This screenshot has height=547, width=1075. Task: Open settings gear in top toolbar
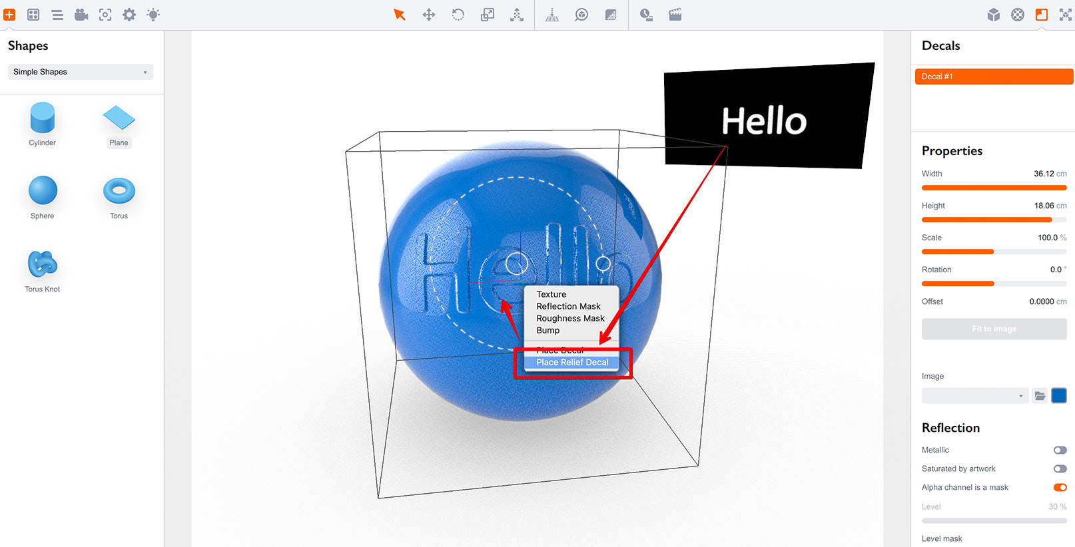click(x=129, y=15)
